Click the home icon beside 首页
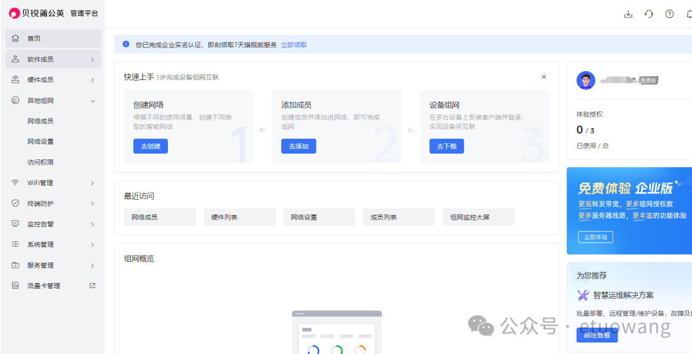The height and width of the screenshot is (354, 692). point(15,38)
